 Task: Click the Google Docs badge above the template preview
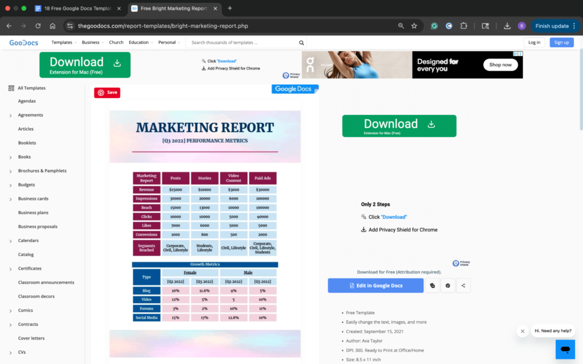click(x=294, y=88)
